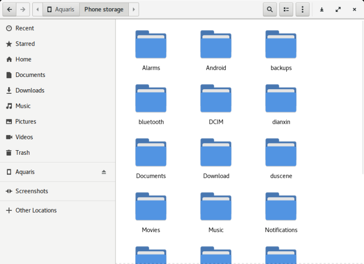Expand path bar right scroll arrow
The image size is (364, 264).
[133, 9]
